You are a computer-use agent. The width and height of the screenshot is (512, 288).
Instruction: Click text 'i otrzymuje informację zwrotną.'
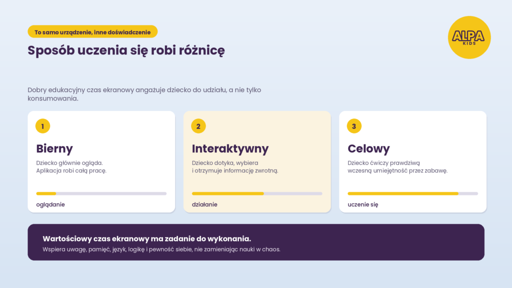pos(235,170)
